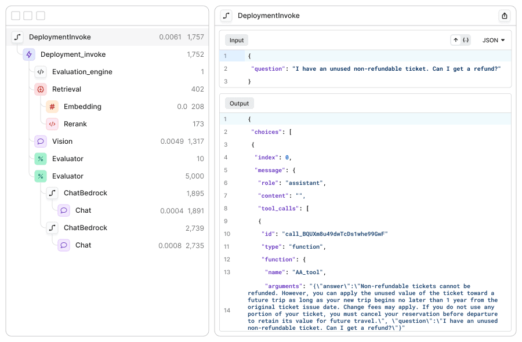Click the 0.0049 cost value for Vision
The width and height of the screenshot is (522, 342).
coord(172,141)
